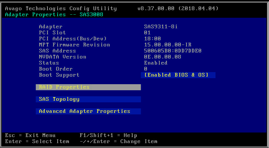The width and height of the screenshot is (269, 148).
Task: Select the Status value Enabled
Action: (x=156, y=63)
